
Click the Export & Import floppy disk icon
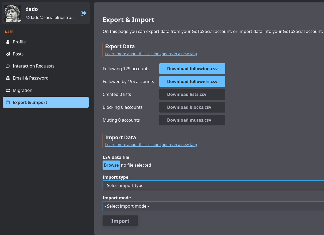pos(8,103)
